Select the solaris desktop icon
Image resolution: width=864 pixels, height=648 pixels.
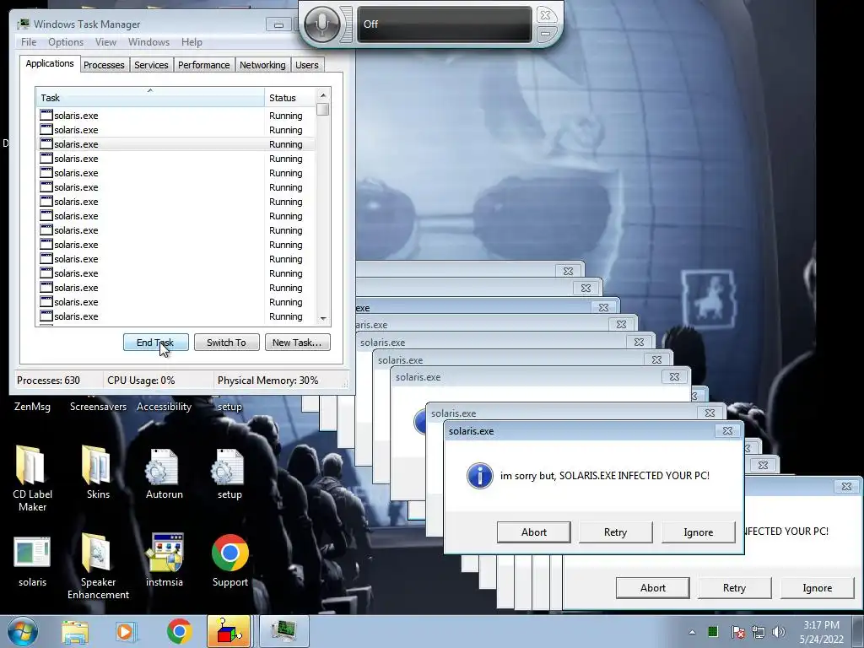(x=32, y=561)
